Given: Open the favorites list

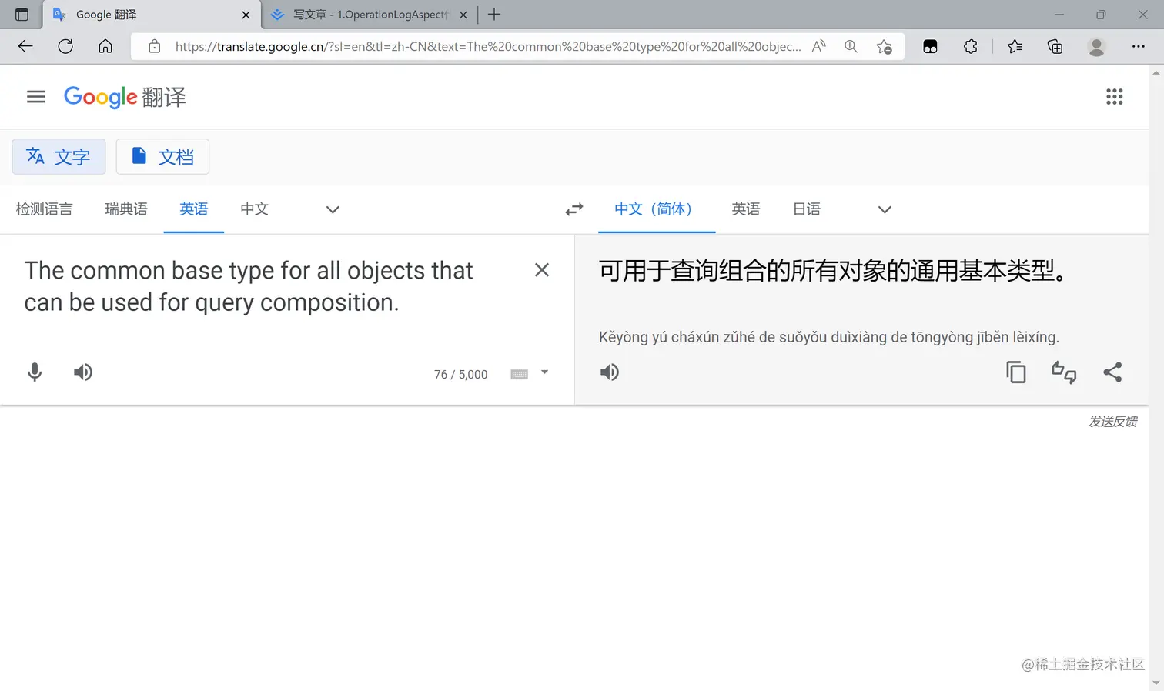Looking at the screenshot, I should [1015, 46].
